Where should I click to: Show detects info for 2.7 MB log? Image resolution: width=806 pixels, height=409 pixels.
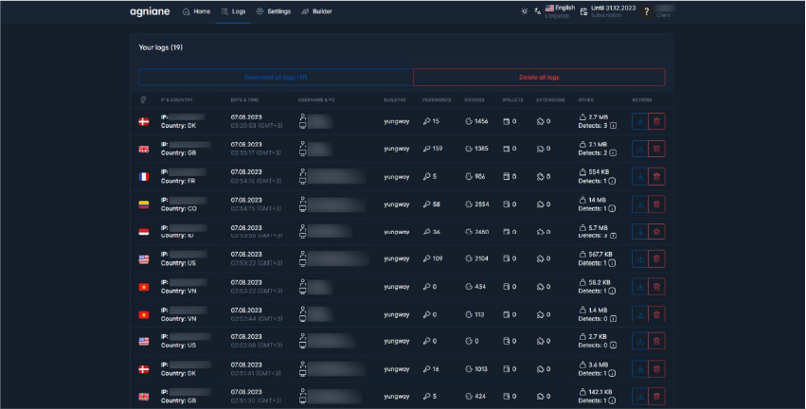pos(613,125)
